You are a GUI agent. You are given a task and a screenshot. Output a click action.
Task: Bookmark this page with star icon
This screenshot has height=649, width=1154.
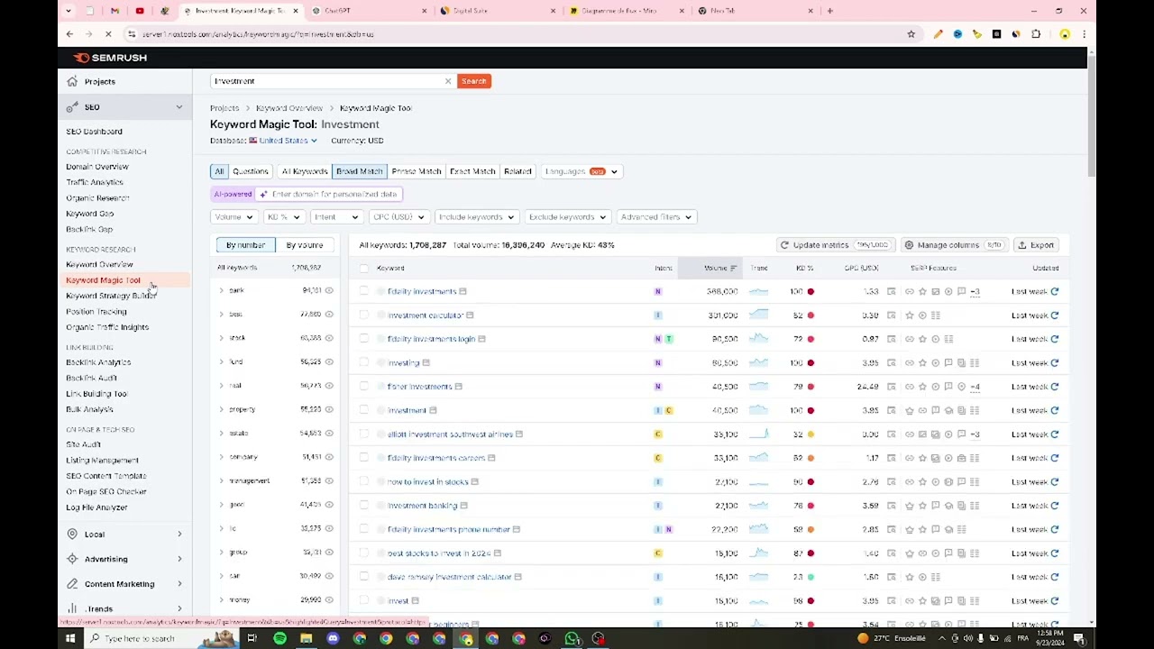pos(911,34)
